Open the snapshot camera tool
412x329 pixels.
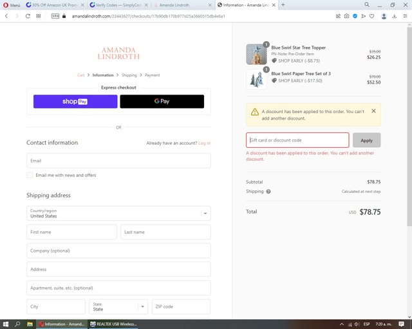click(x=346, y=16)
